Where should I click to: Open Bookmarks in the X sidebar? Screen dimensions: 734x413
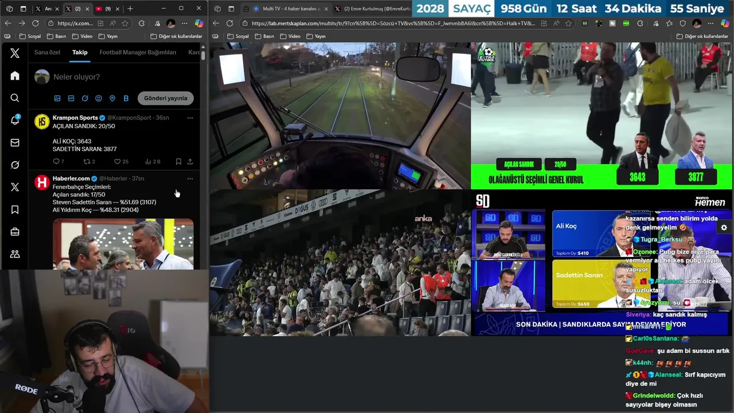click(x=15, y=209)
